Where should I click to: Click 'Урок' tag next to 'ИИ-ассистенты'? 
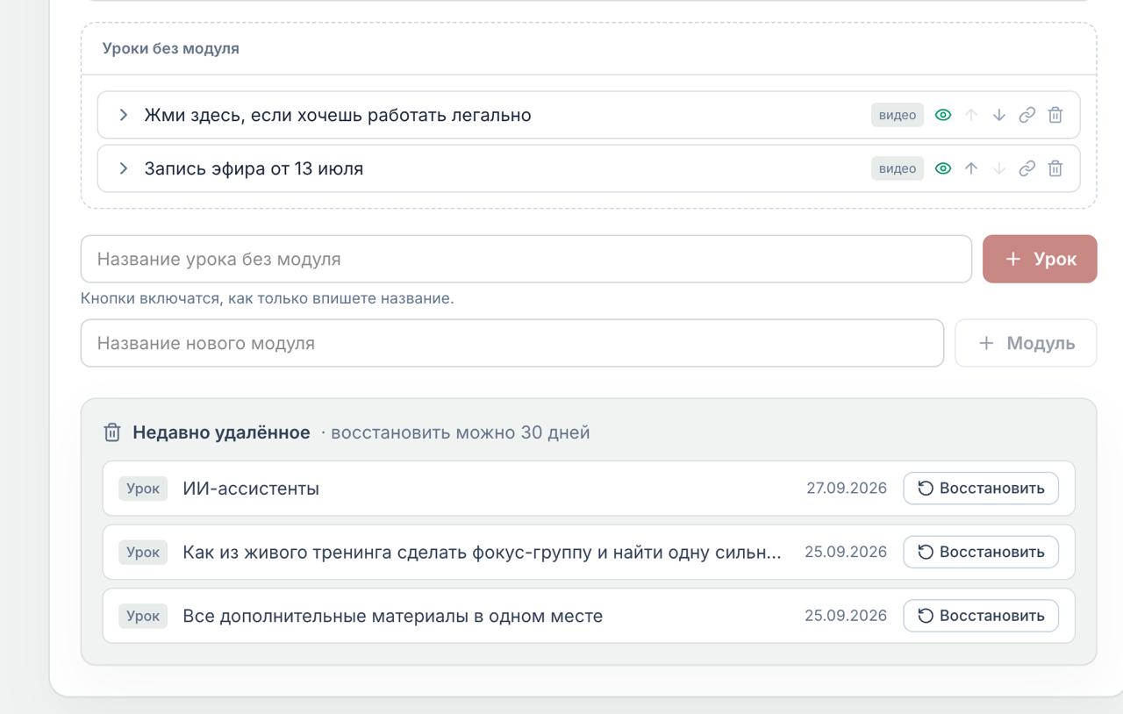tap(143, 489)
